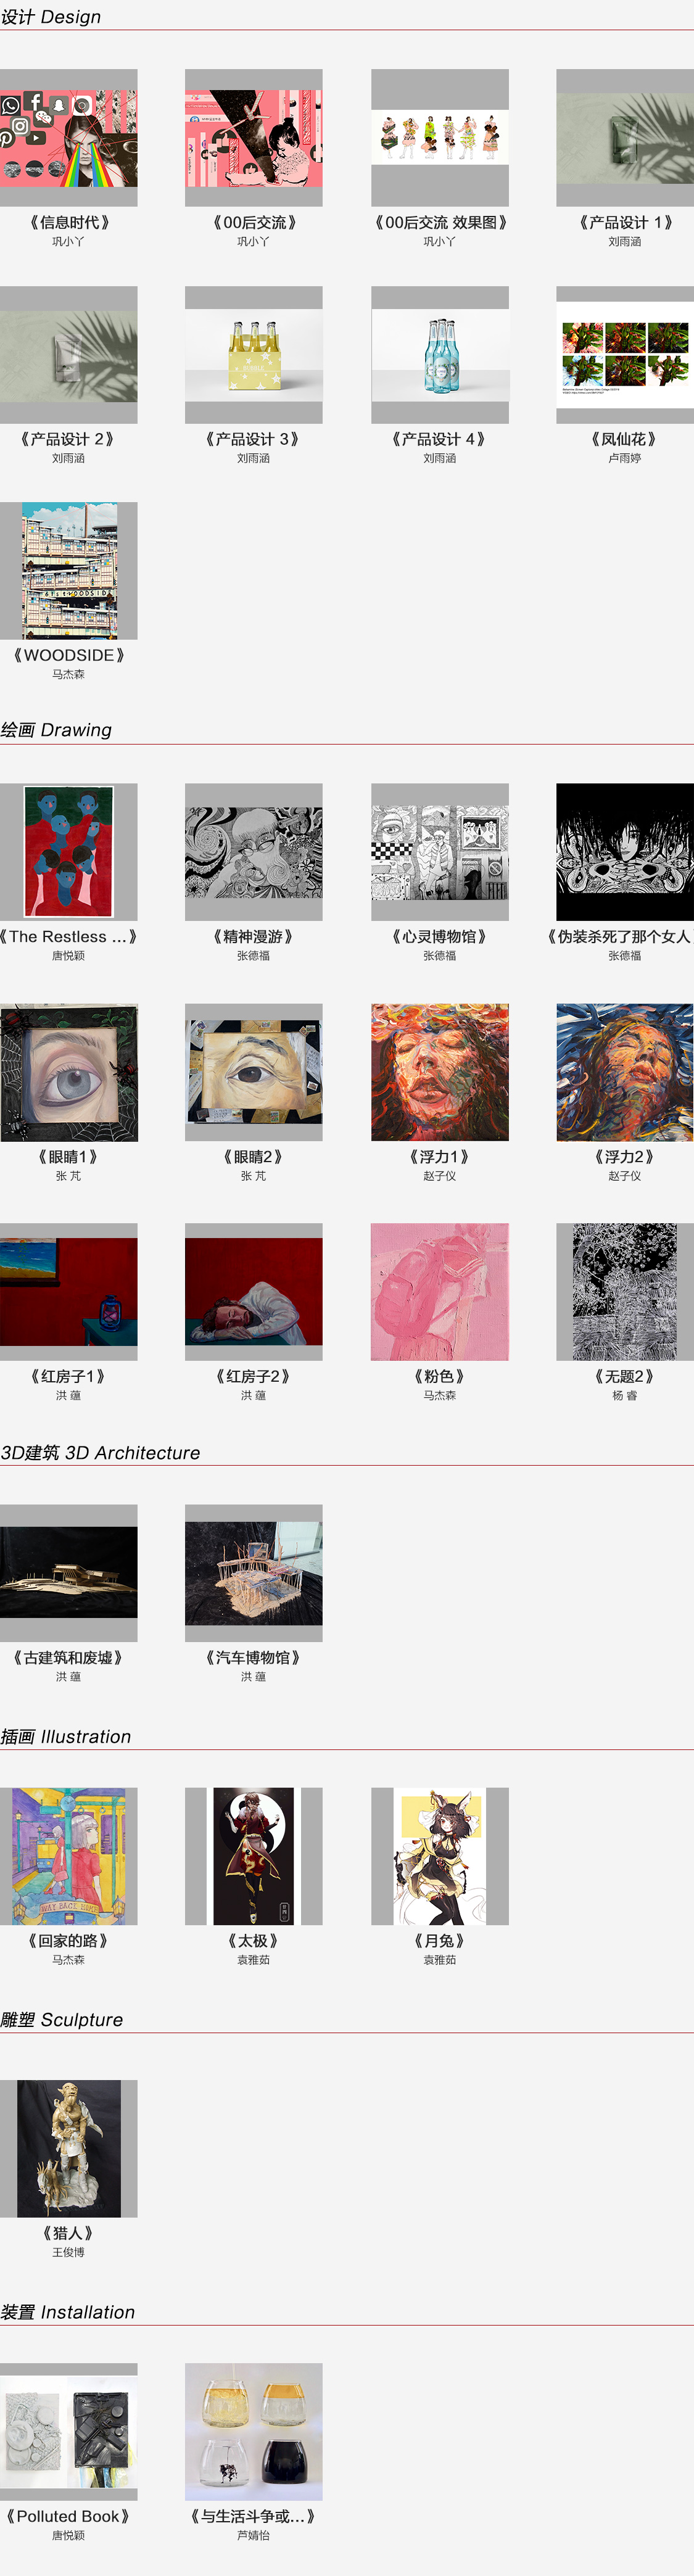Open the 《粉色》 pink backpack painting
This screenshot has height=2576, width=694.
click(440, 1292)
